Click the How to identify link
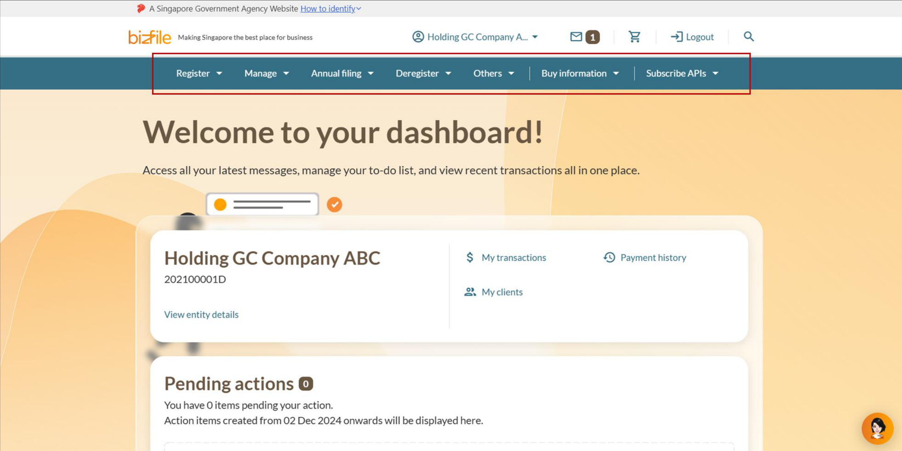The width and height of the screenshot is (902, 451). point(328,8)
